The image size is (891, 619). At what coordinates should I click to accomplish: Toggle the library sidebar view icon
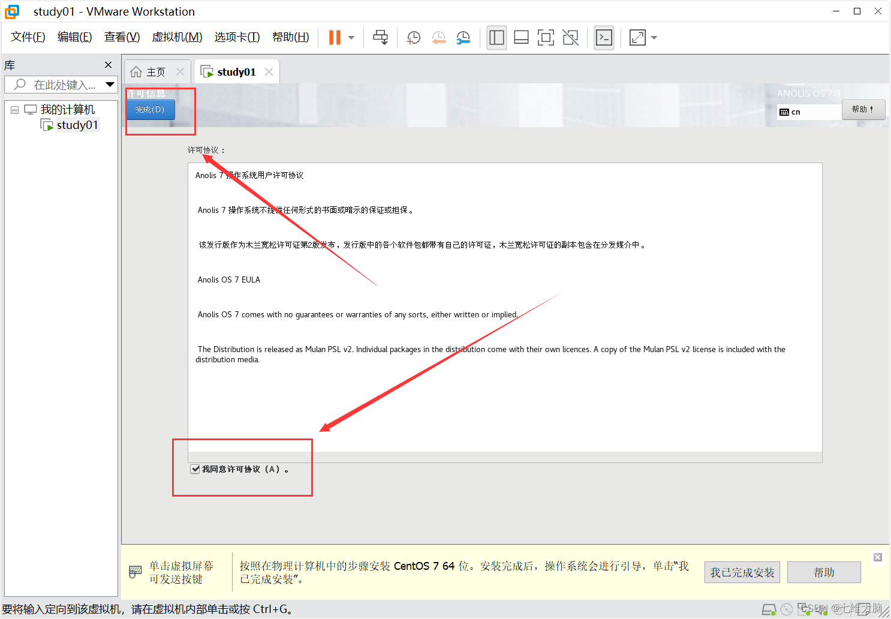point(496,37)
